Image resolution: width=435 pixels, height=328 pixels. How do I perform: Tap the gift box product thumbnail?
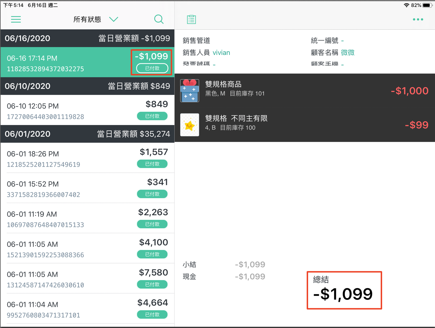pos(189,91)
